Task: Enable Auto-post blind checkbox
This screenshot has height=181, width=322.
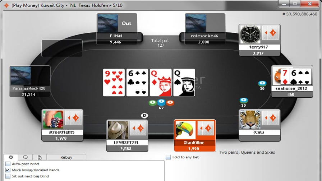Action: (x=8, y=164)
